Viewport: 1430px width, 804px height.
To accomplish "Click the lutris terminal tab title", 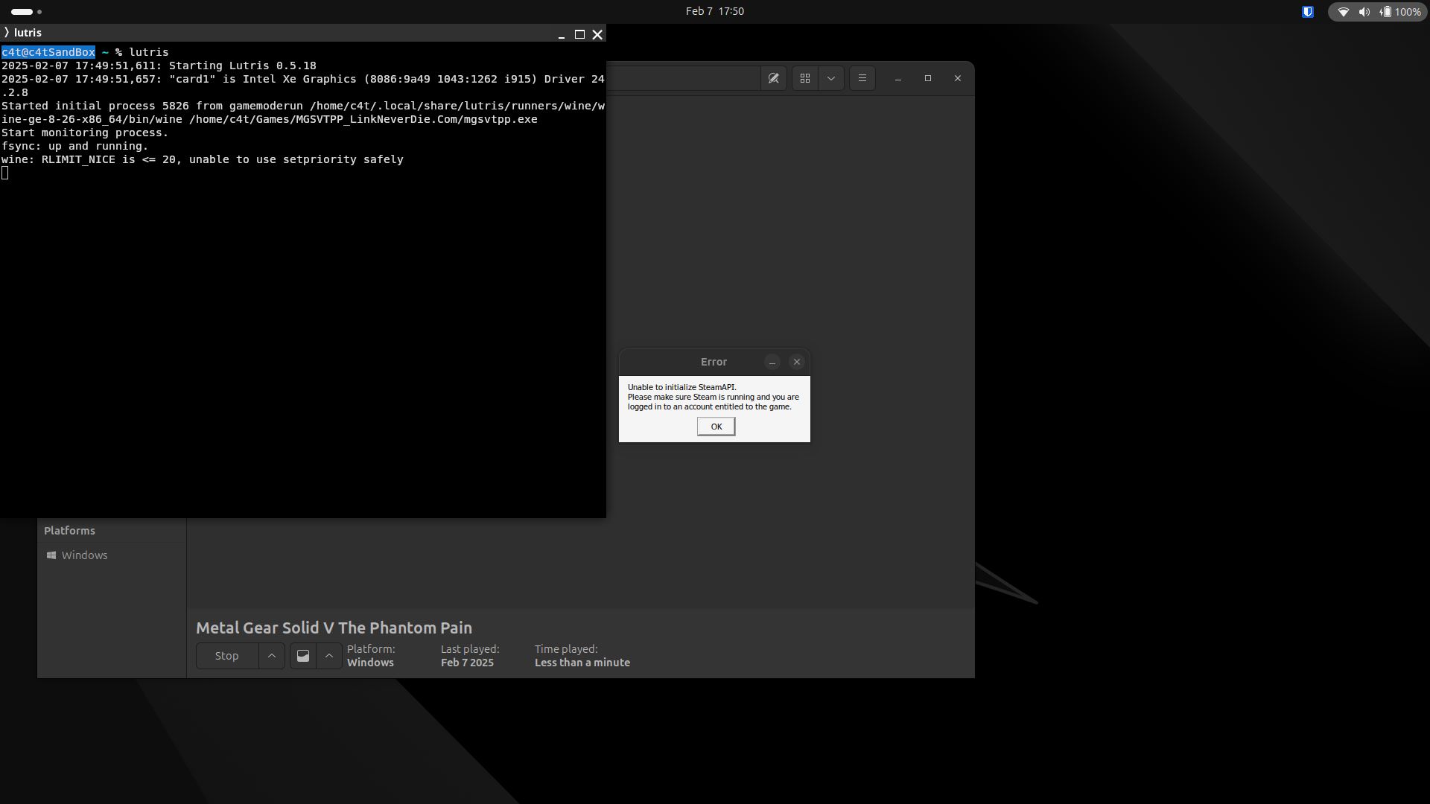I will tap(27, 32).
